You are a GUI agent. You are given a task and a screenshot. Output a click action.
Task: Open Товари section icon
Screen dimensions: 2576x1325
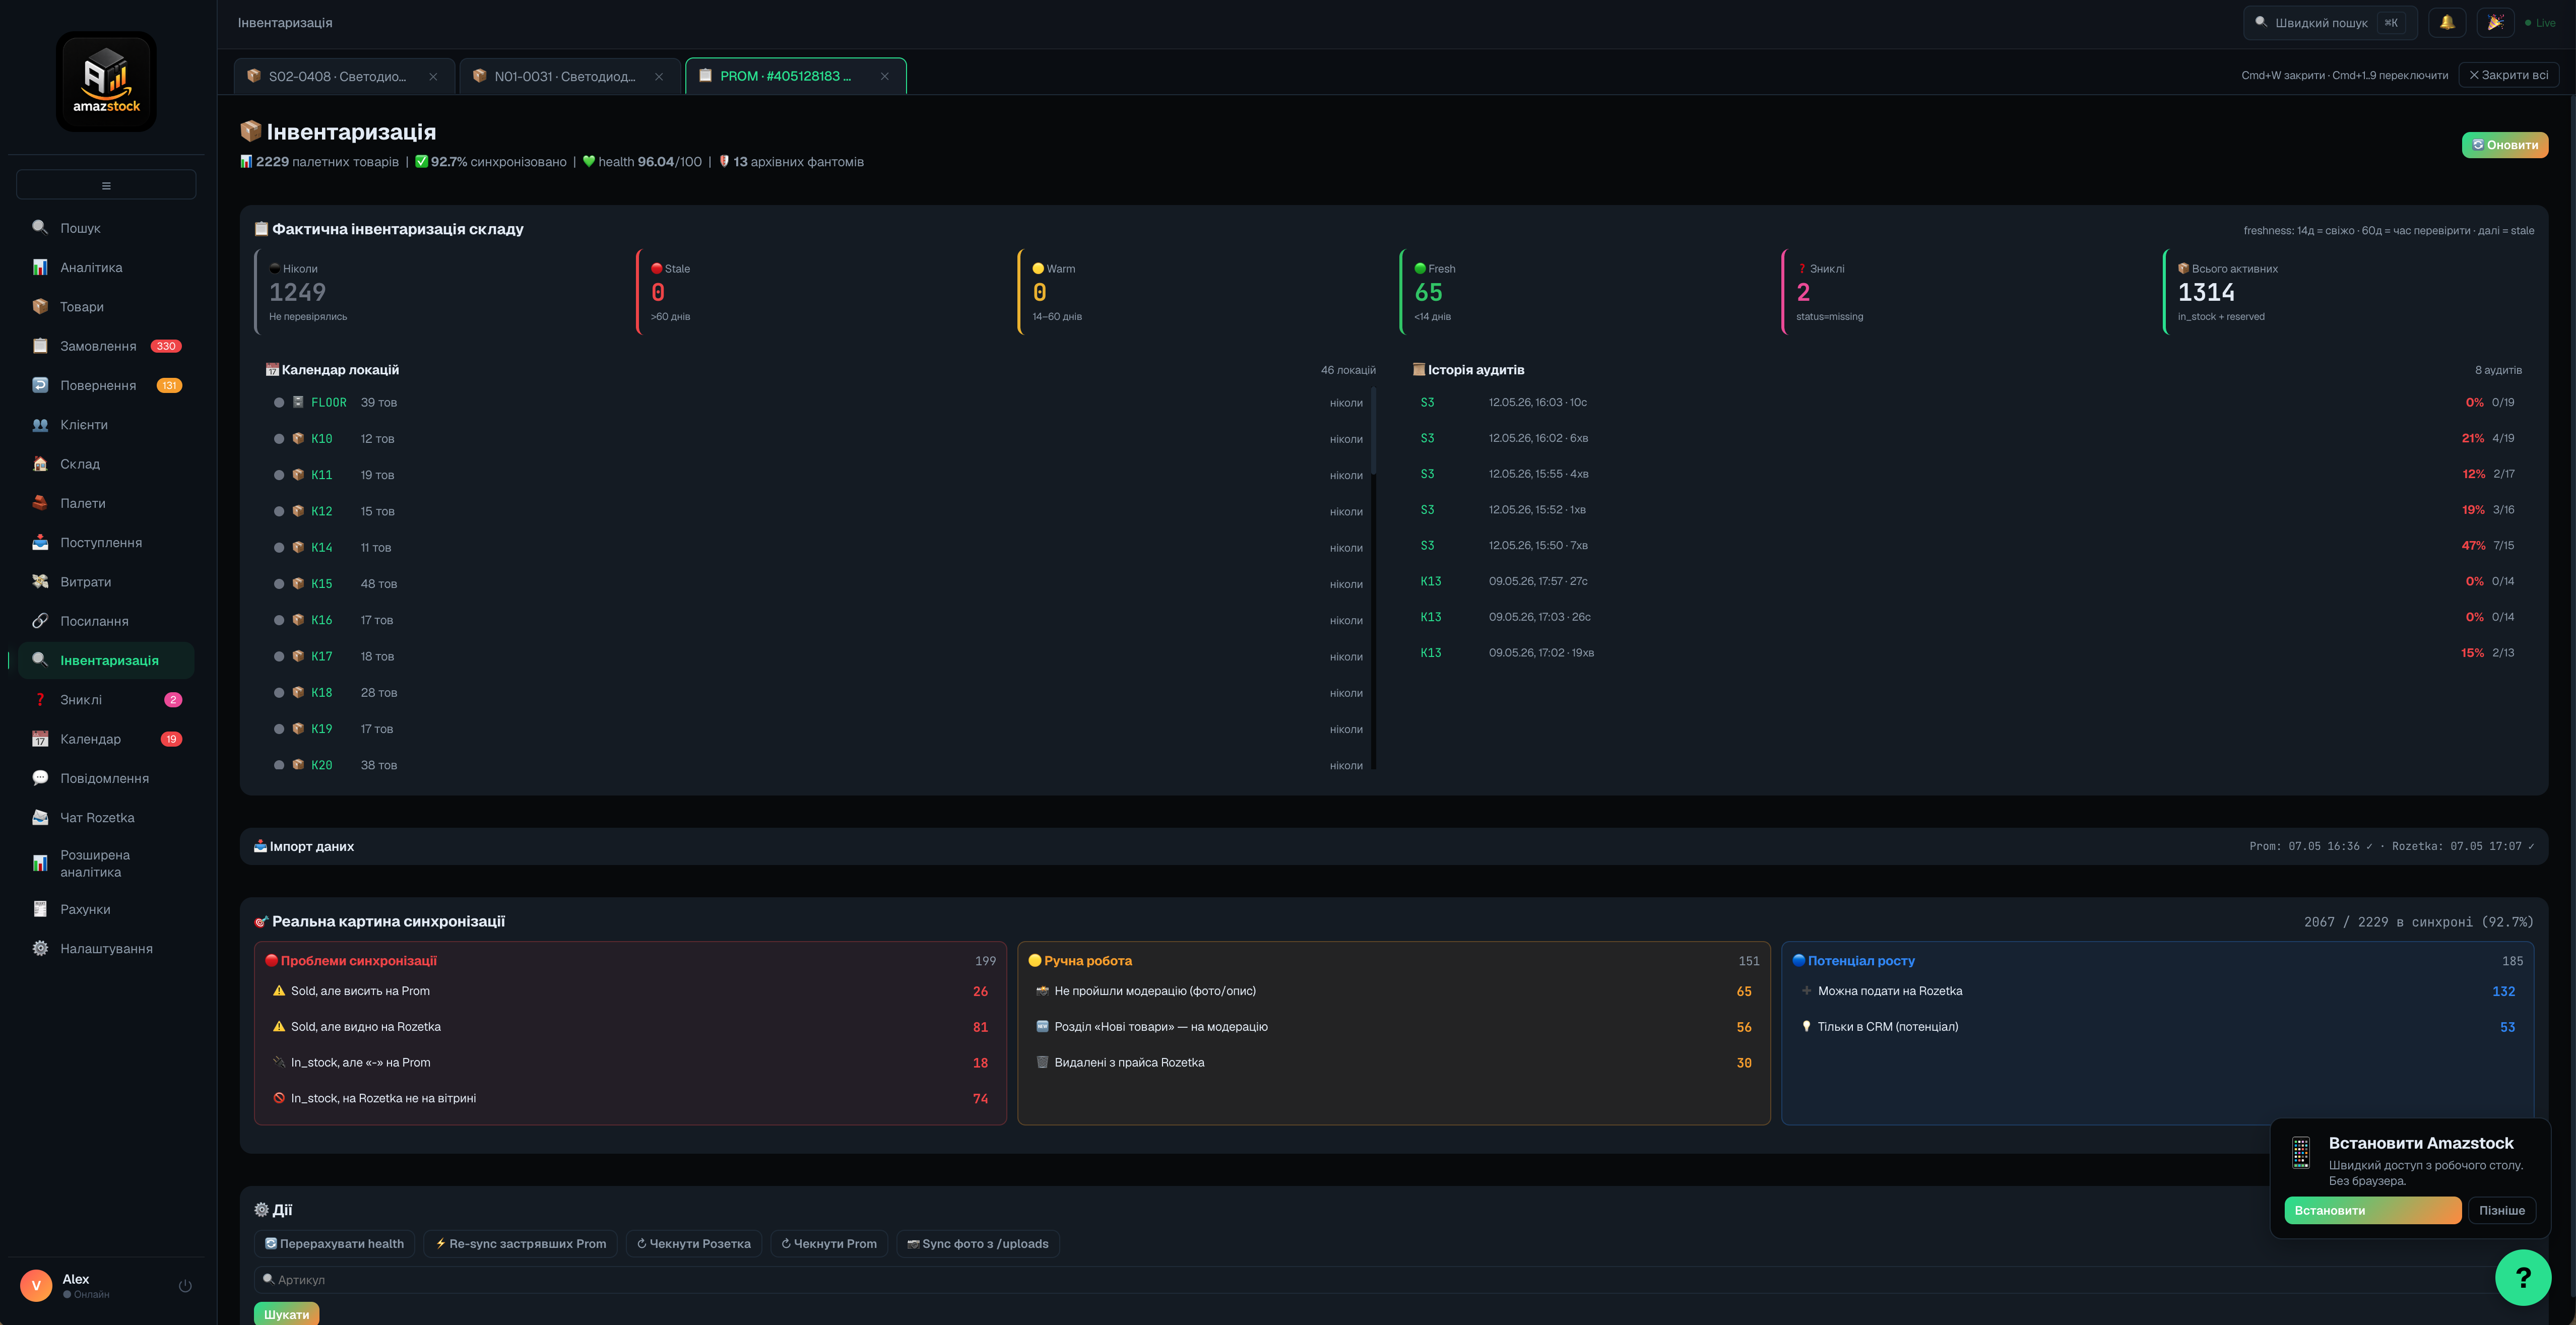tap(40, 307)
